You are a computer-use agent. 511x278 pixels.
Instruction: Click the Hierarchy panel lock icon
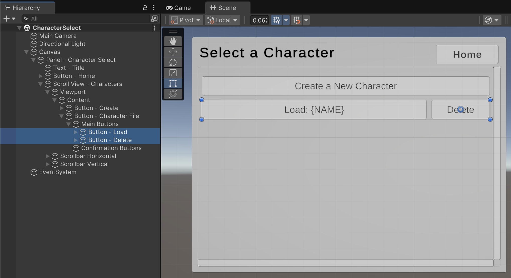click(145, 8)
